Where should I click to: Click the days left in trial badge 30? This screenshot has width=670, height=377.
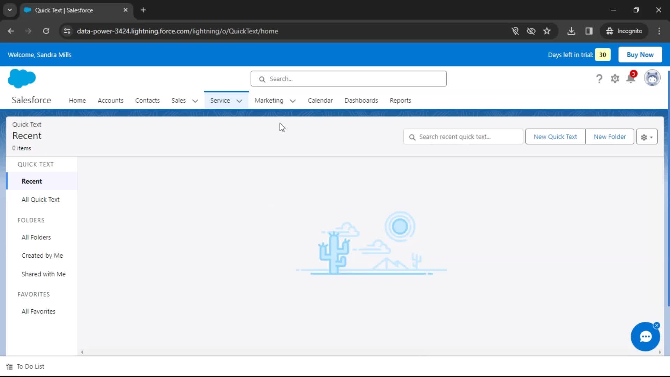[603, 55]
